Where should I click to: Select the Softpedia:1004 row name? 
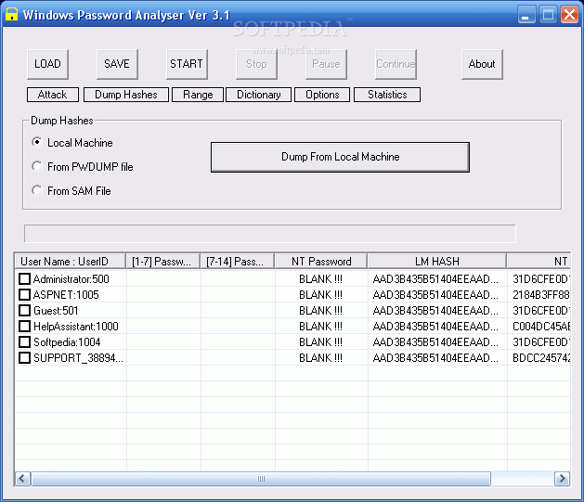[x=67, y=342]
